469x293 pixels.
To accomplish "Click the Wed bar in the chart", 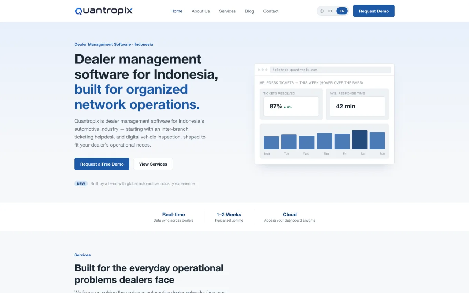I will [307, 142].
